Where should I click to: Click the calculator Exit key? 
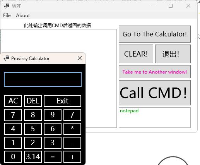[x=63, y=101]
